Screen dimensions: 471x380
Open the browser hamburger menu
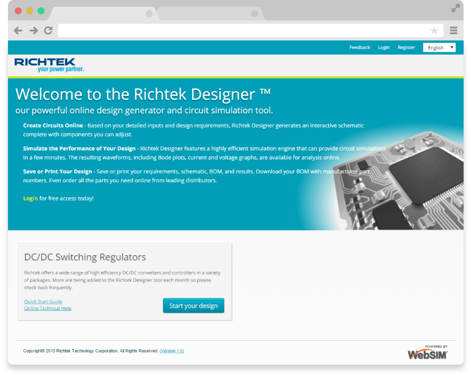click(x=453, y=30)
